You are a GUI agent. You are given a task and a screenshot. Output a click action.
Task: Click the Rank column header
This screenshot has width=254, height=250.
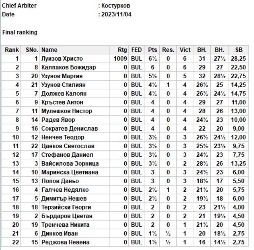[x=11, y=50]
